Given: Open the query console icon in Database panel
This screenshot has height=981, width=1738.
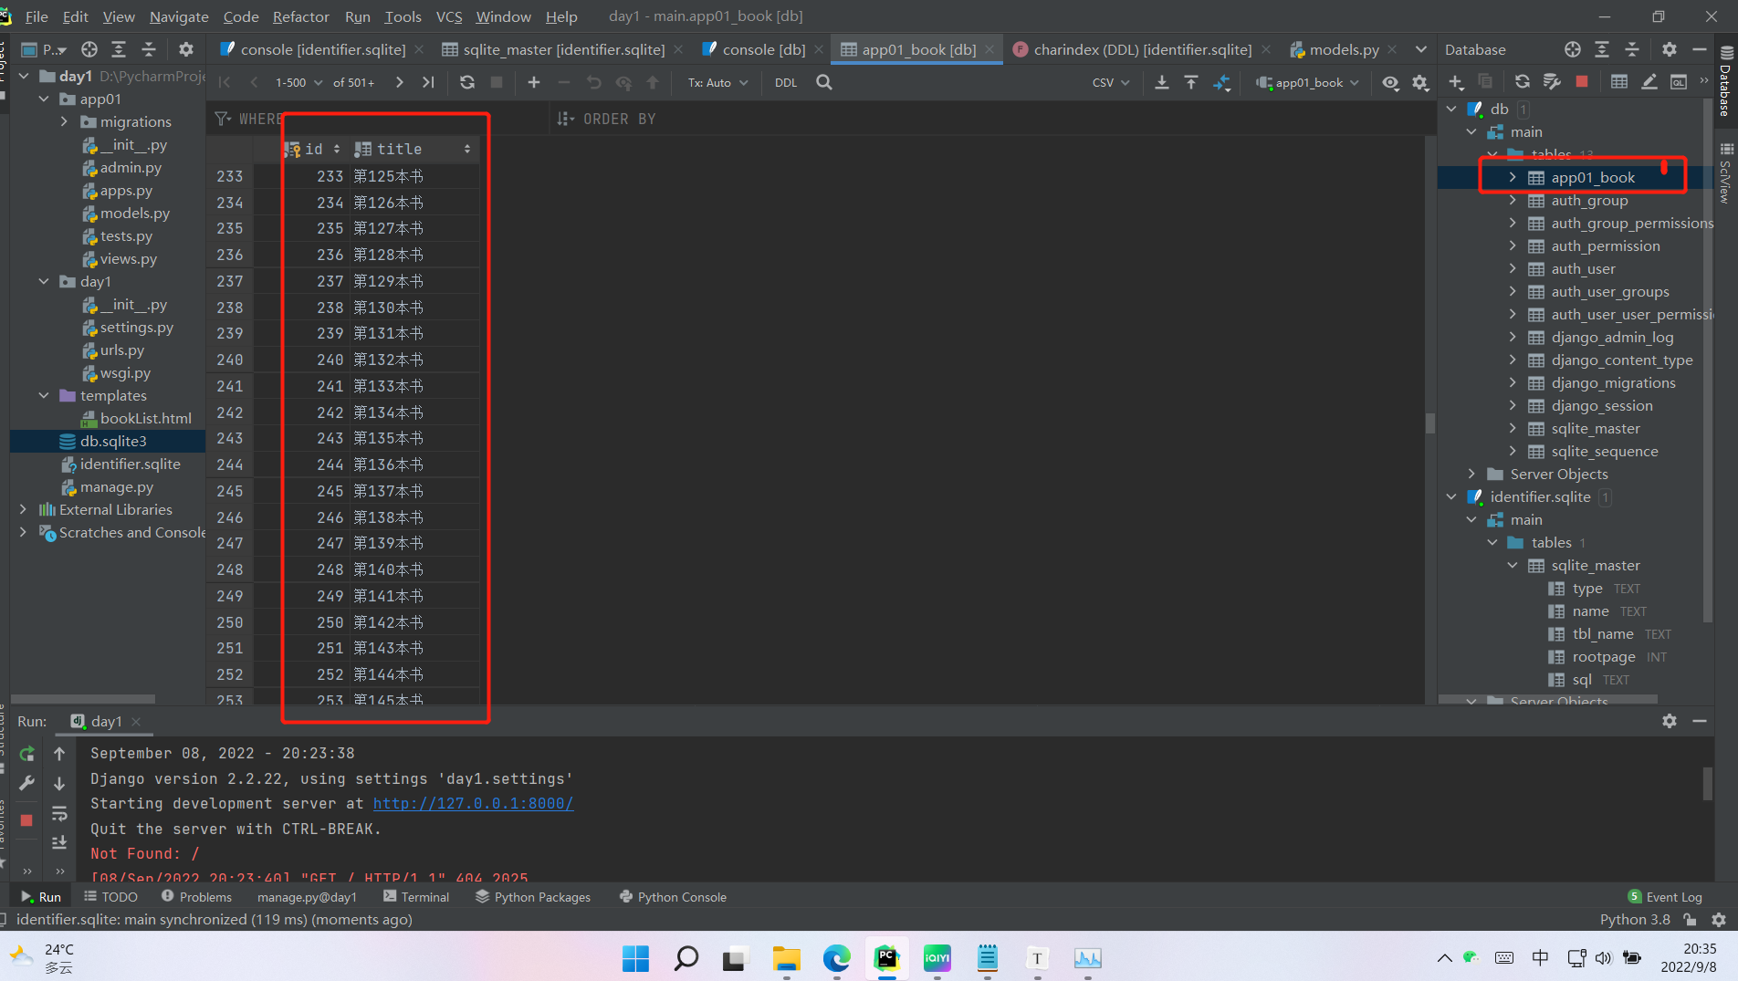Looking at the screenshot, I should [x=1679, y=82].
